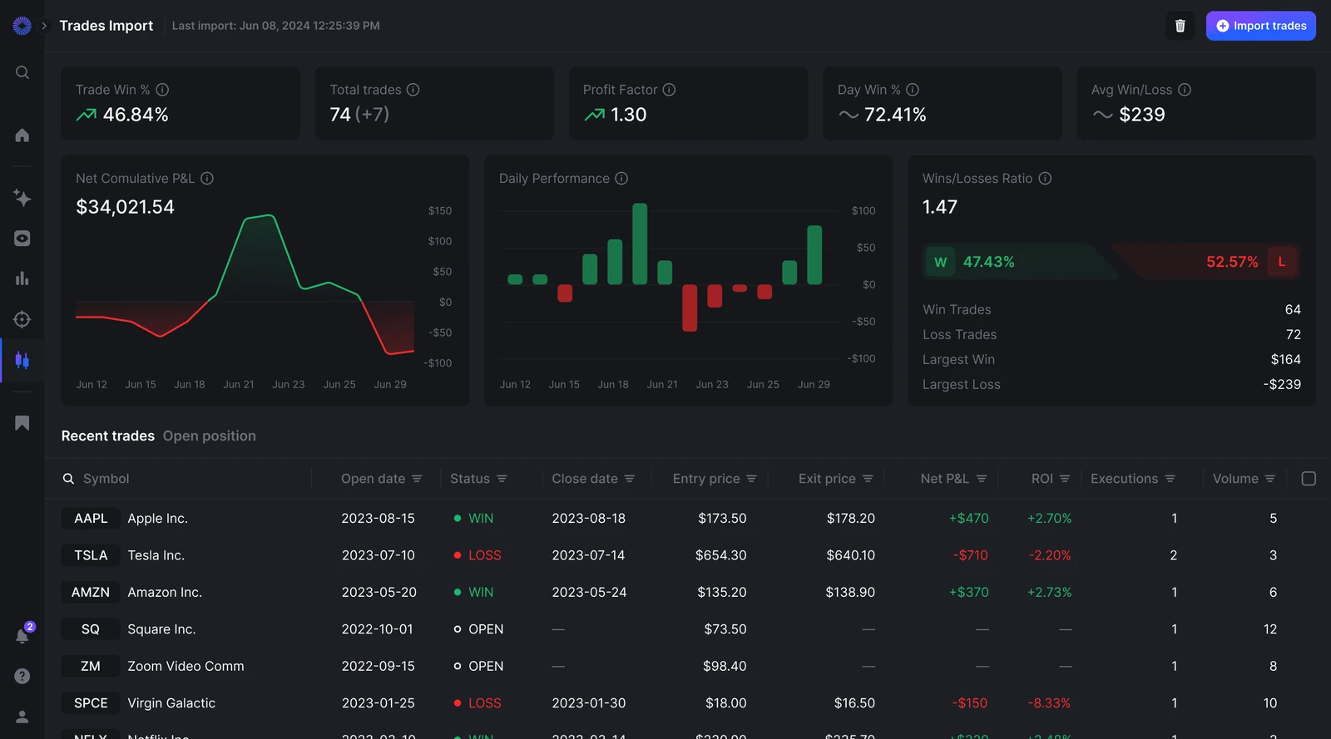This screenshot has width=1331, height=739.
Task: Show info for Total trades
Action: tap(413, 90)
